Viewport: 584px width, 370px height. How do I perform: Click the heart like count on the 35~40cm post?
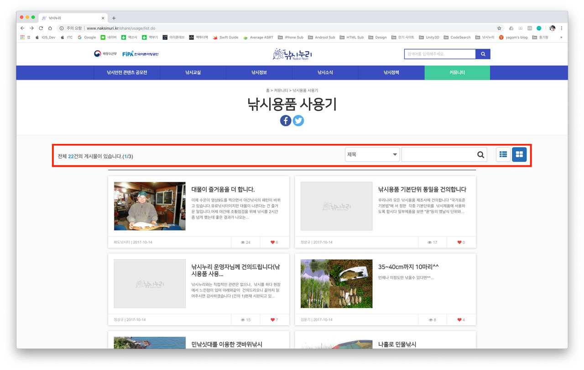461,320
